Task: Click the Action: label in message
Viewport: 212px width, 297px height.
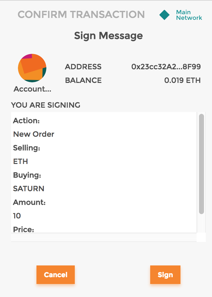Action: (27, 121)
